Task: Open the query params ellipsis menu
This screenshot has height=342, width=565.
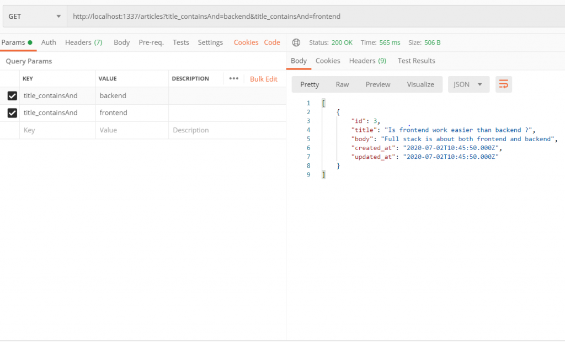Action: point(233,78)
